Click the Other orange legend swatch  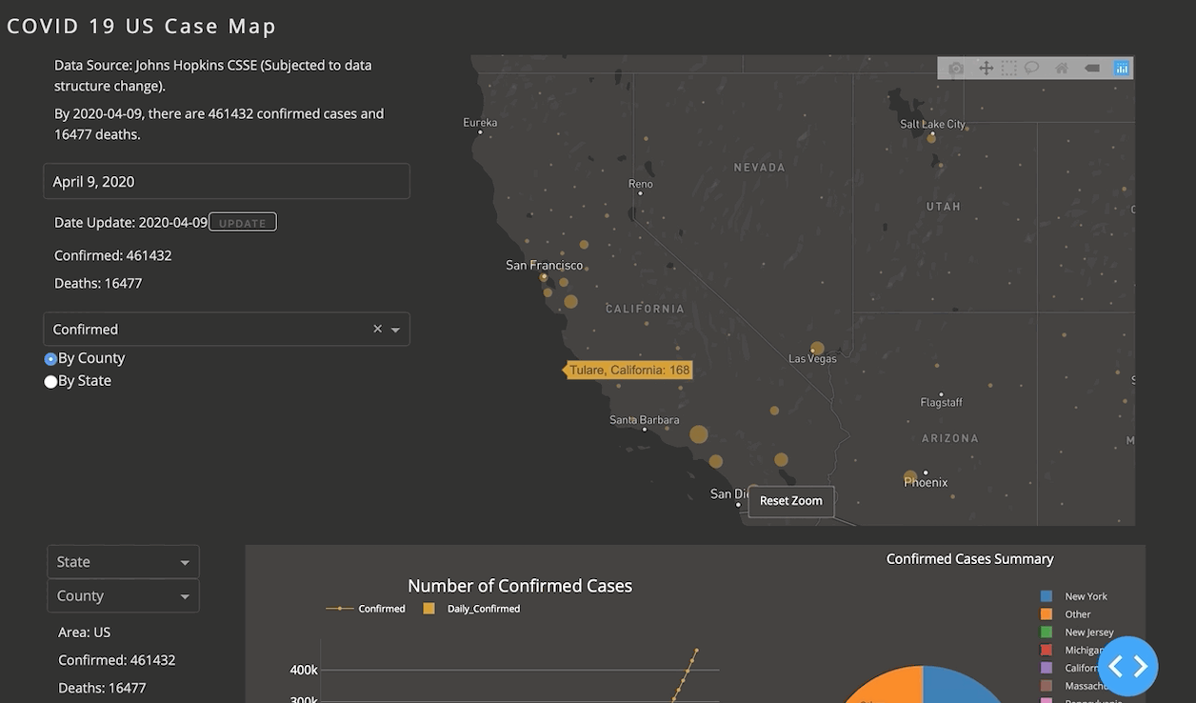[1046, 614]
